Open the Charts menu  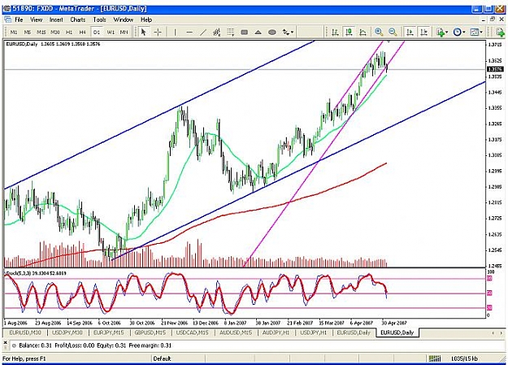[78, 20]
